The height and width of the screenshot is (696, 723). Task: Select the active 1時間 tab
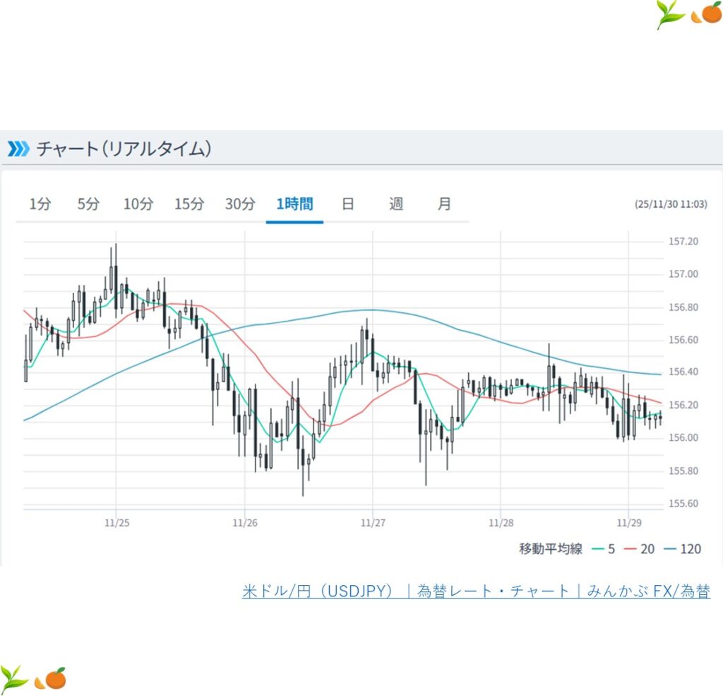point(294,204)
